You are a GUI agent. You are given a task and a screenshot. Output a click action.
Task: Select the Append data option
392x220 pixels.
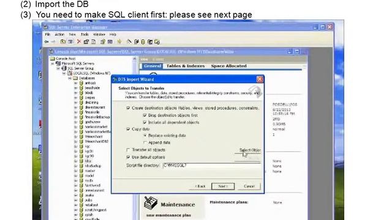coord(145,142)
